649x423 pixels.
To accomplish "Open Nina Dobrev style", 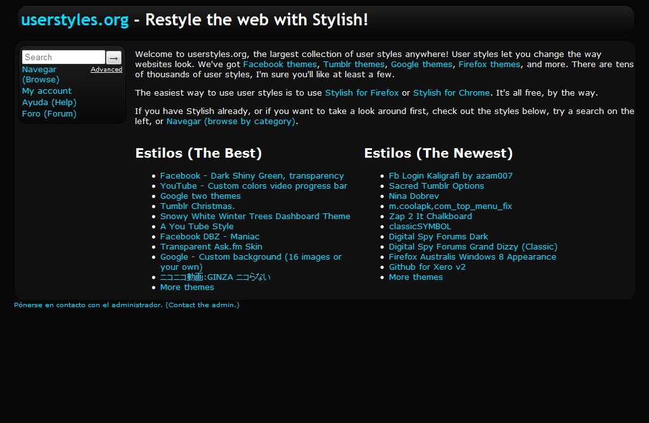I will point(414,196).
